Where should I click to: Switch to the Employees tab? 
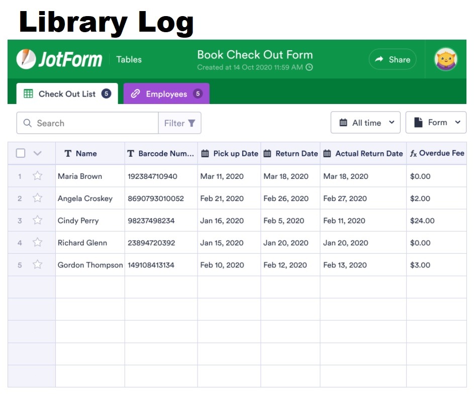pos(166,94)
